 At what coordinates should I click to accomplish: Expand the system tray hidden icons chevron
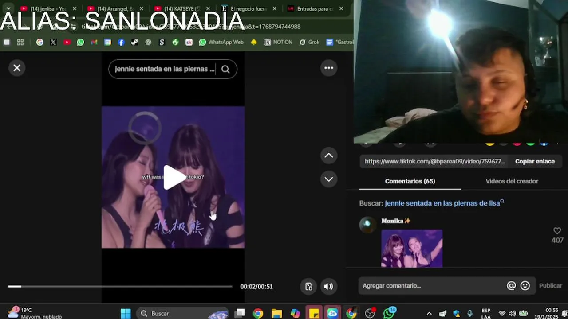tap(429, 314)
